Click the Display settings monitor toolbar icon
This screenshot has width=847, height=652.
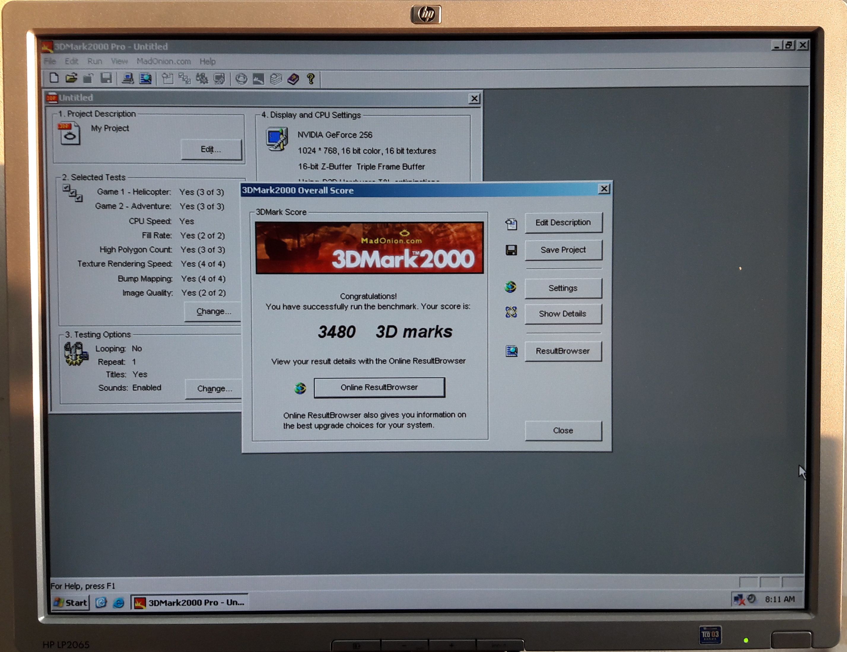pyautogui.click(x=219, y=79)
